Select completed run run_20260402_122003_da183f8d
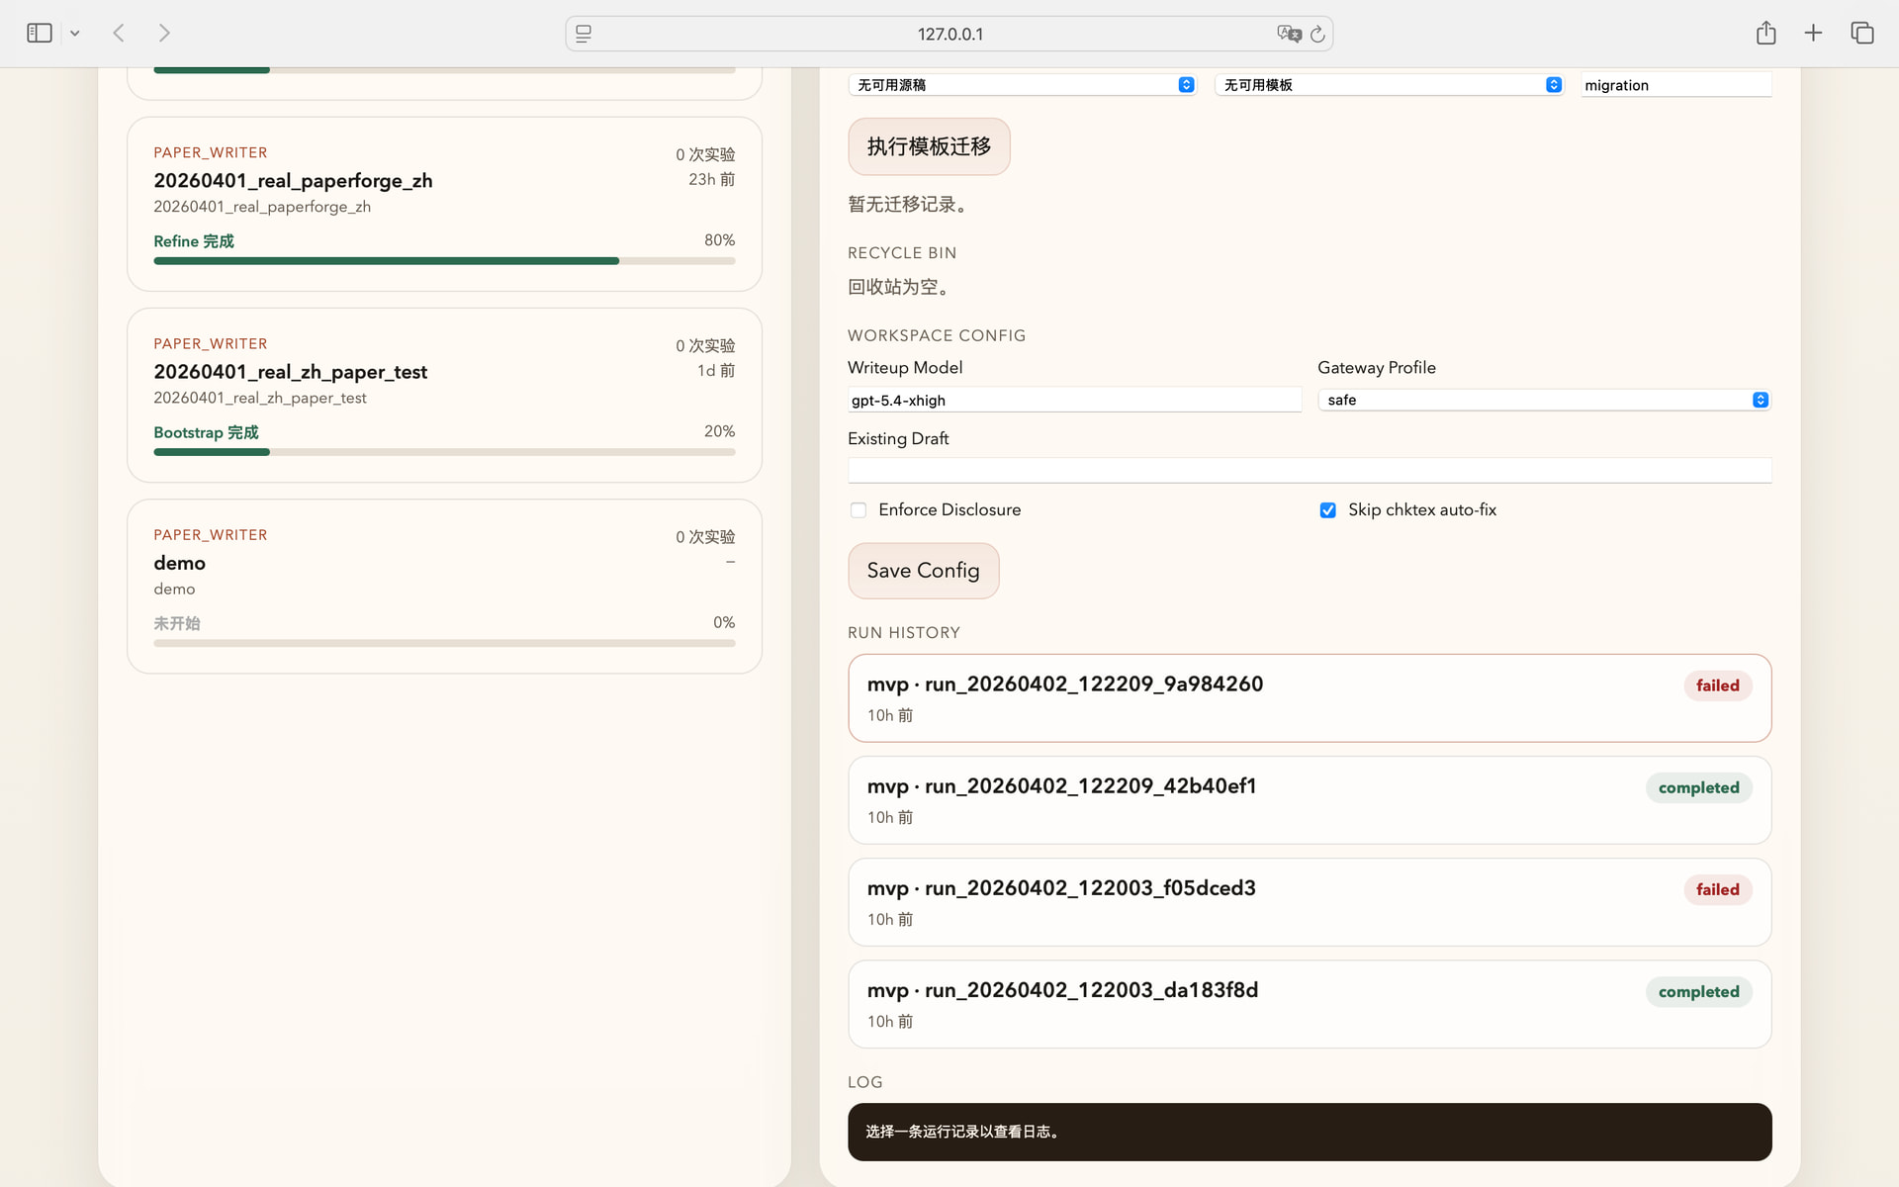Image resolution: width=1899 pixels, height=1187 pixels. pyautogui.click(x=1310, y=1004)
